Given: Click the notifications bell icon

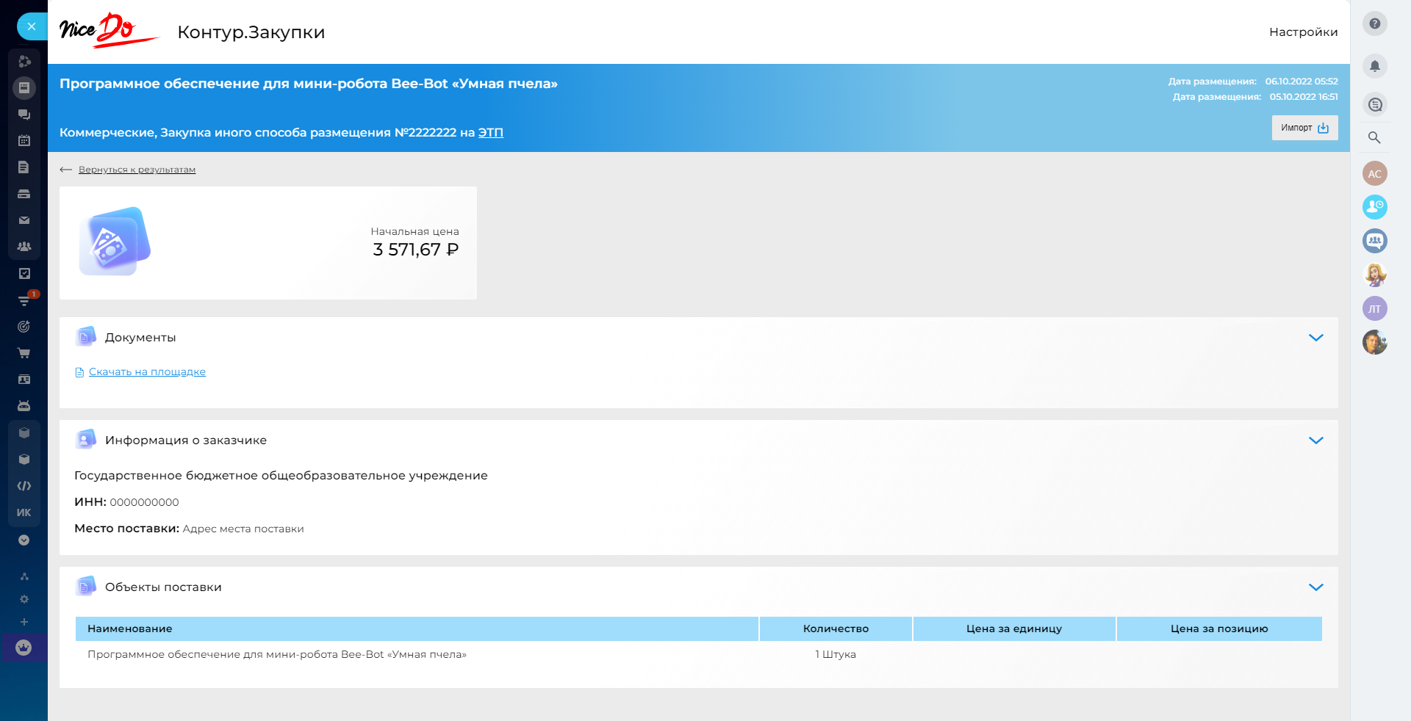Looking at the screenshot, I should [x=1374, y=66].
